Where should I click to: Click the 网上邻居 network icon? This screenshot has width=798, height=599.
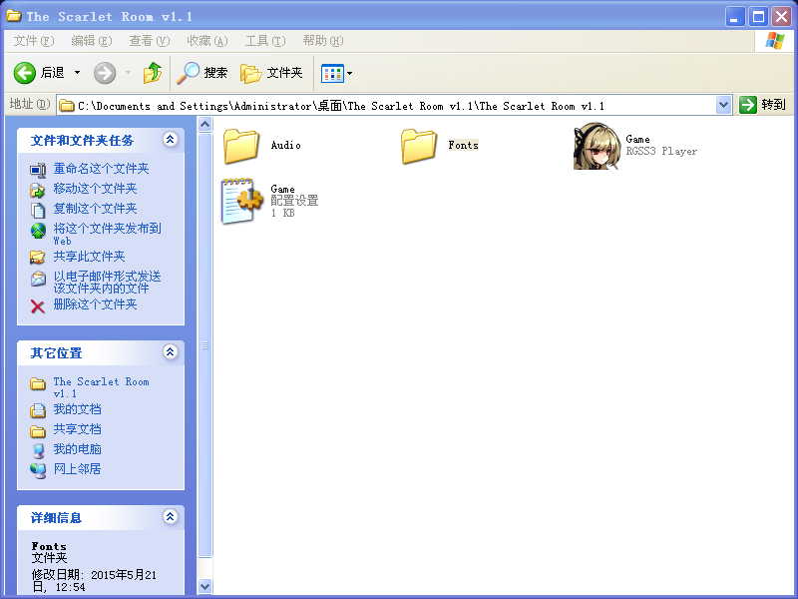(38, 470)
